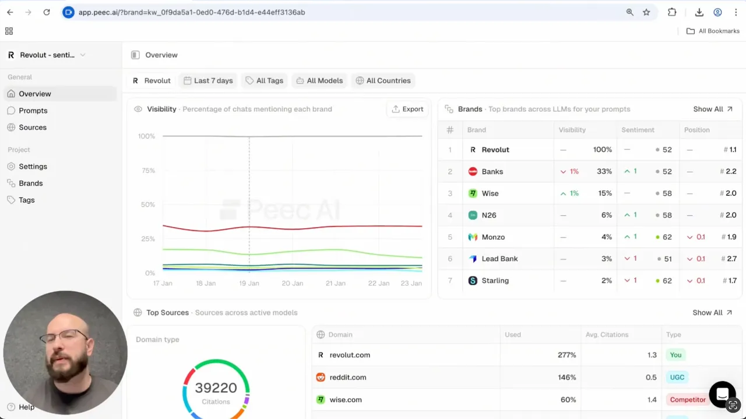Screen dimensions: 746x419
Task: Click the browser address bar URL
Action: tap(192, 12)
